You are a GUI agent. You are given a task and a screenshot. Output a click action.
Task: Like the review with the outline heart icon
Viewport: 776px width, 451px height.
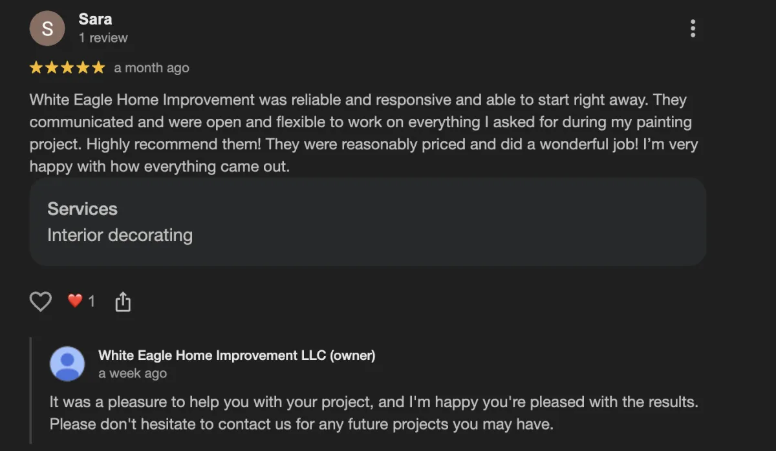pos(41,301)
